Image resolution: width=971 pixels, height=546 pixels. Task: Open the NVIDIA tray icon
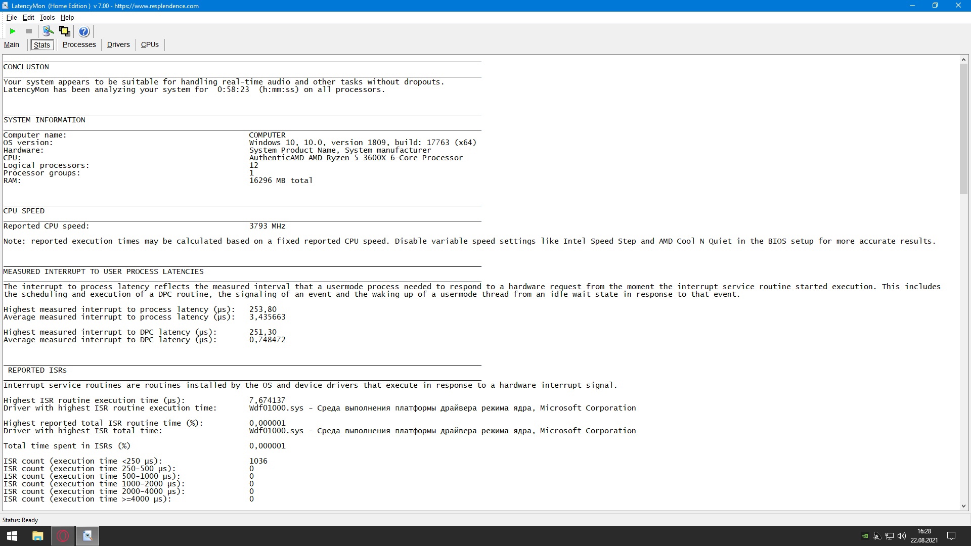click(865, 536)
